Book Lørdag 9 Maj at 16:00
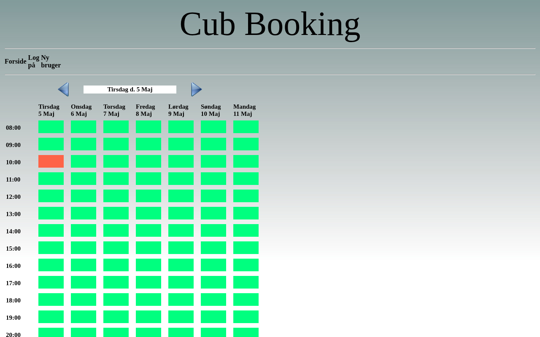Image resolution: width=540 pixels, height=337 pixels. click(181, 265)
